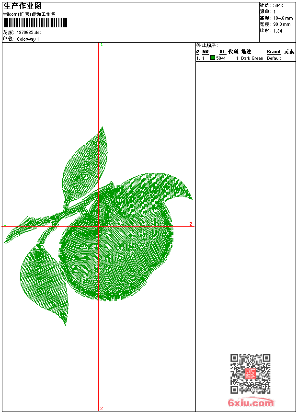Click the scale value 1.34

[278, 31]
